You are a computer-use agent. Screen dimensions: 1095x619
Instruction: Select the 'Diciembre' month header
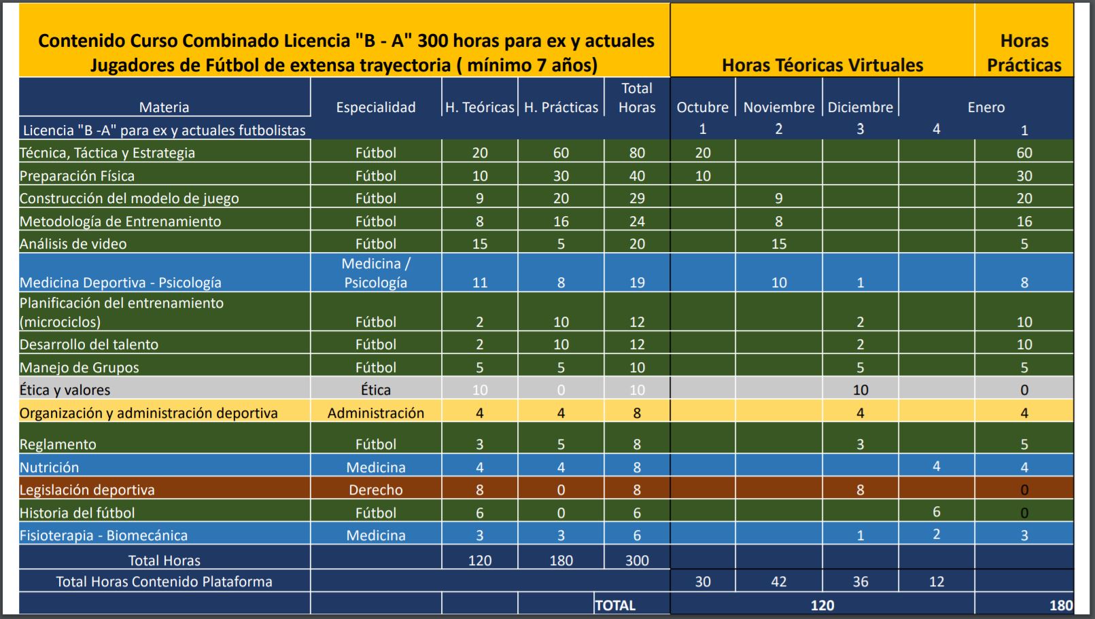(x=861, y=96)
